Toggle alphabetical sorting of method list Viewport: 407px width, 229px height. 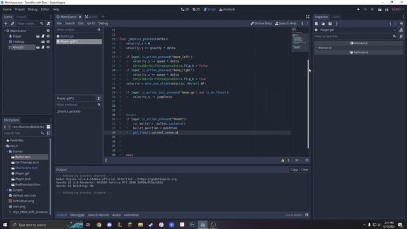tap(99, 99)
